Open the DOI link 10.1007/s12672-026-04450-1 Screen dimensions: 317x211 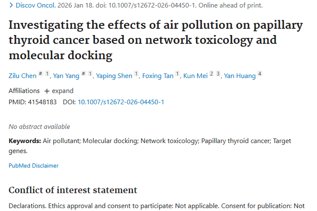(x=121, y=102)
